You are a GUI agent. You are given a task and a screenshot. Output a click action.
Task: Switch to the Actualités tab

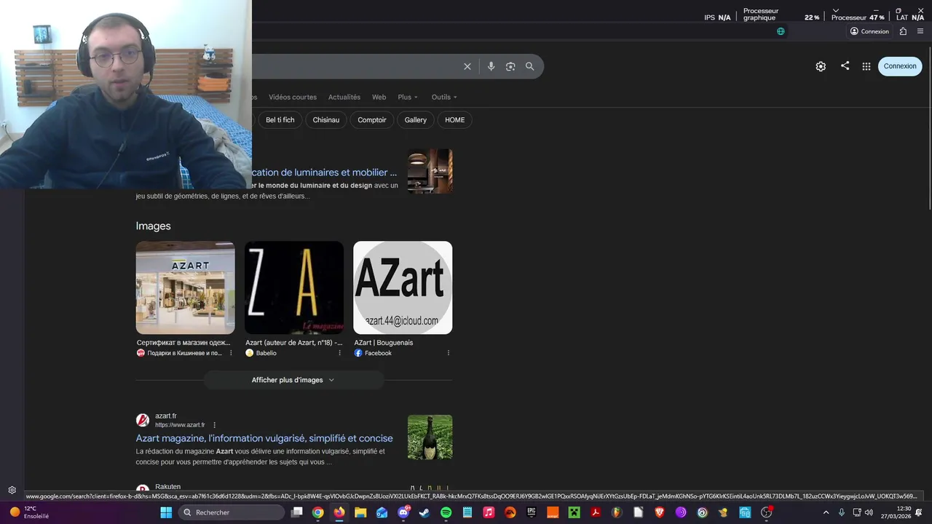344,97
